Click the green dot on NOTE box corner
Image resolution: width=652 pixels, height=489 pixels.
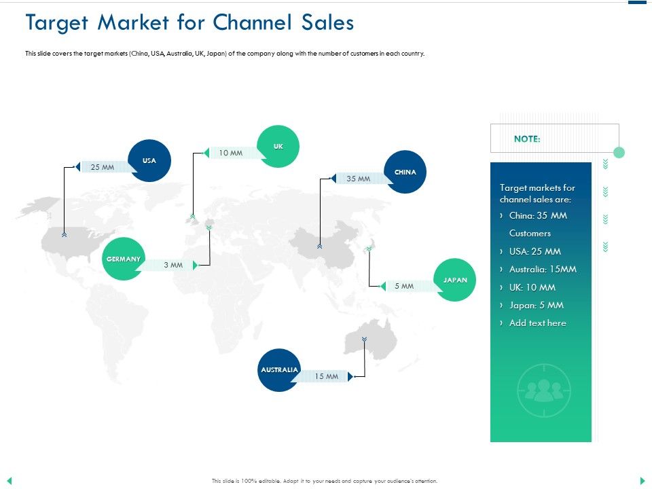pos(619,152)
